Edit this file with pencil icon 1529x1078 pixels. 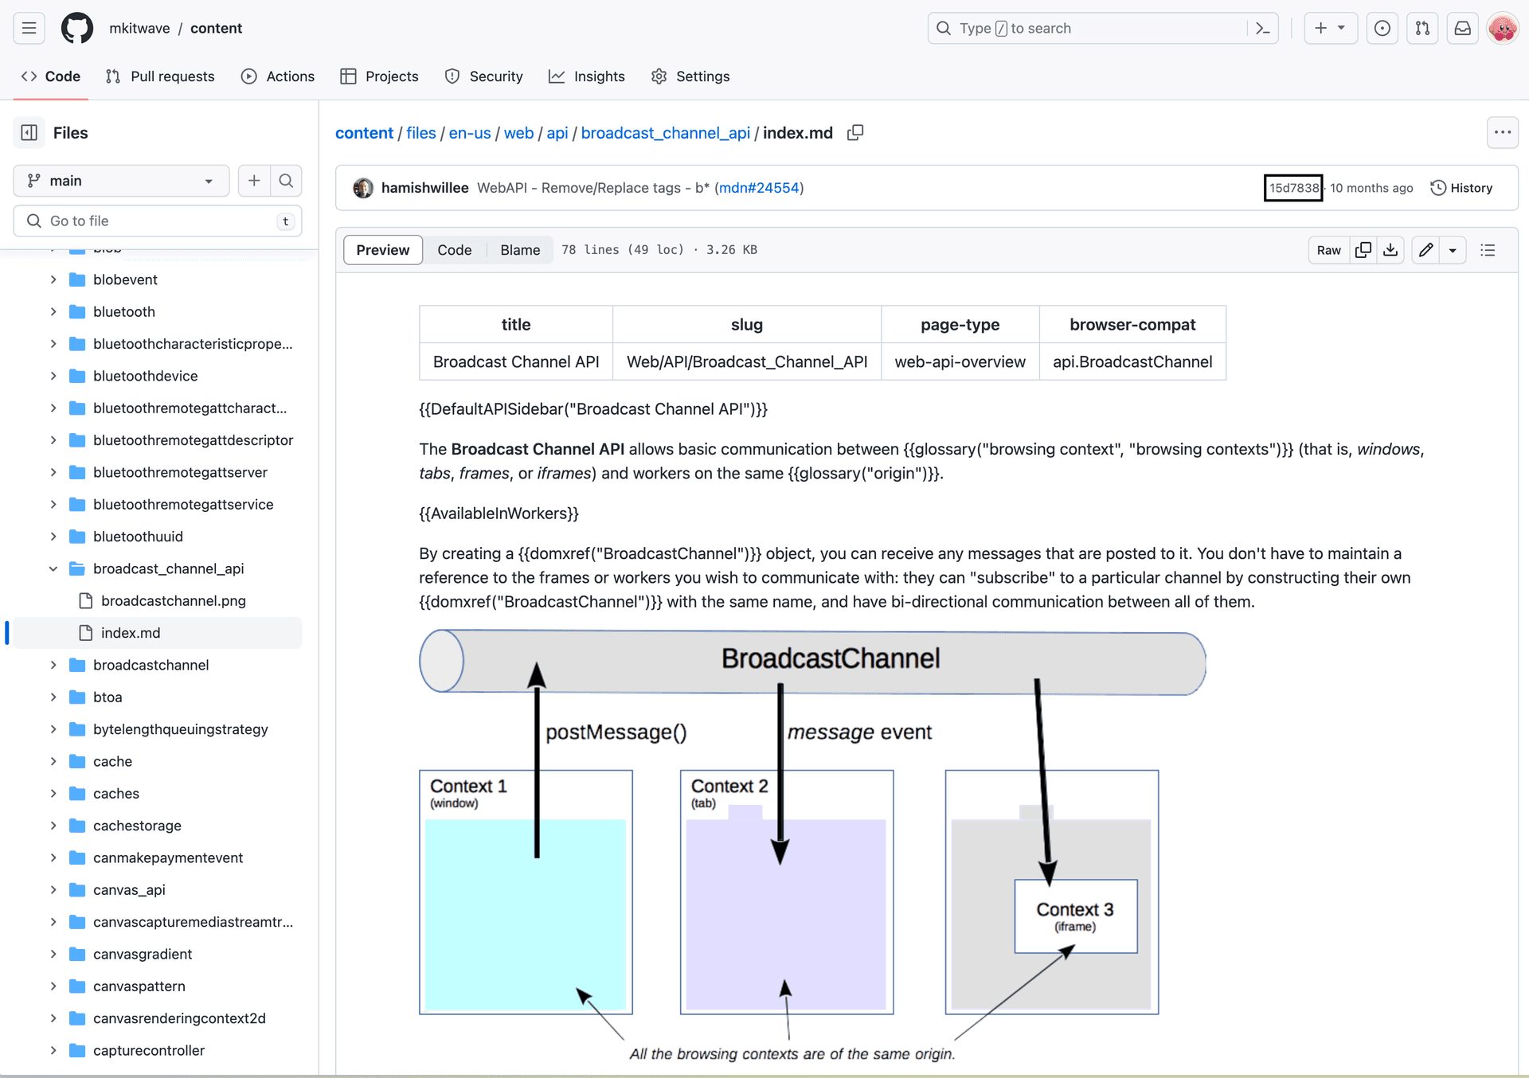click(1426, 250)
